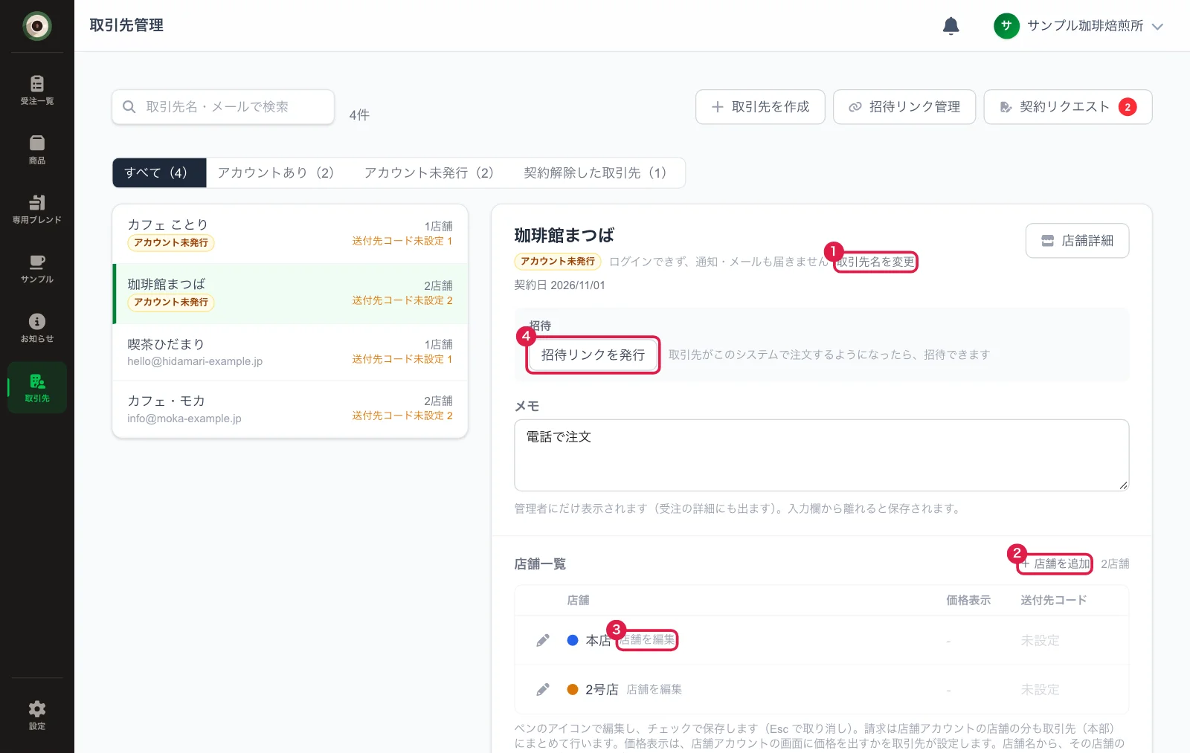
Task: Open the 受注一覧 sidebar icon
Action: pos(37,89)
